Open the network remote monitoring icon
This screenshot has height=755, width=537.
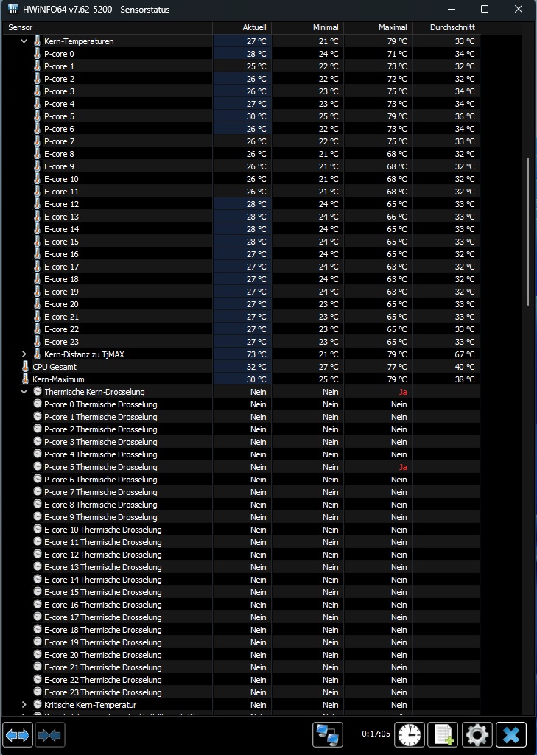coord(328,735)
